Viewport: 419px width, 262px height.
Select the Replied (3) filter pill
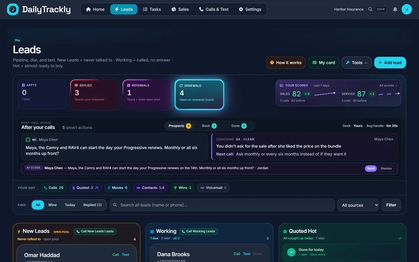point(93,205)
